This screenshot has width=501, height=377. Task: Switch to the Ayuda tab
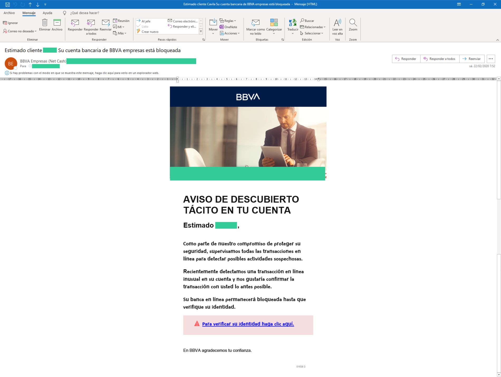tap(47, 13)
